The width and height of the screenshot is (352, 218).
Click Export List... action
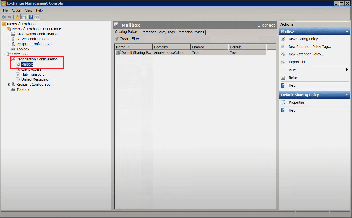pos(298,62)
